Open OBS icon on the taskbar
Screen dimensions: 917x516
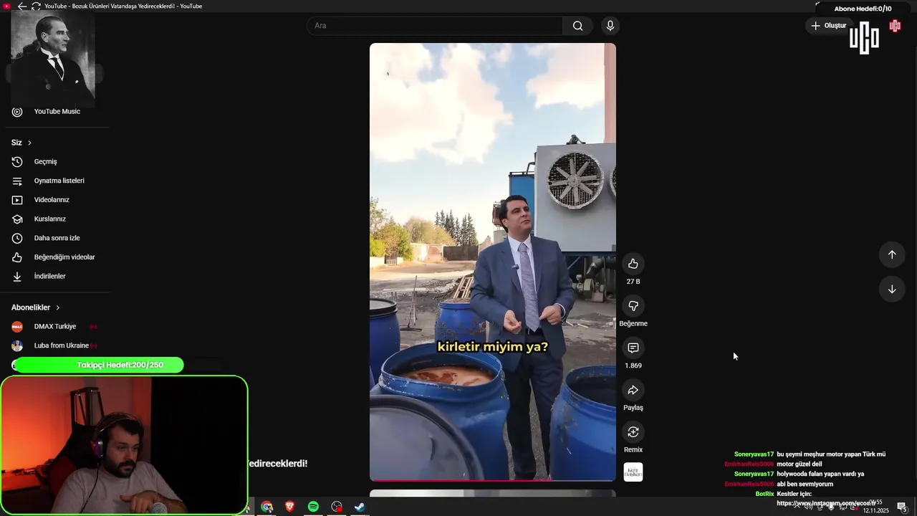[x=337, y=507]
